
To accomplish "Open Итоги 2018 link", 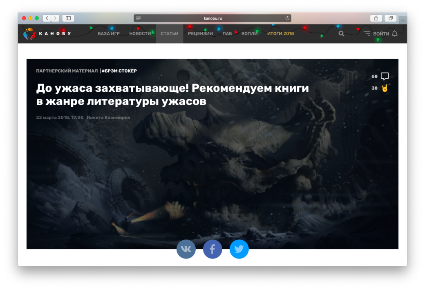I will tap(280, 33).
